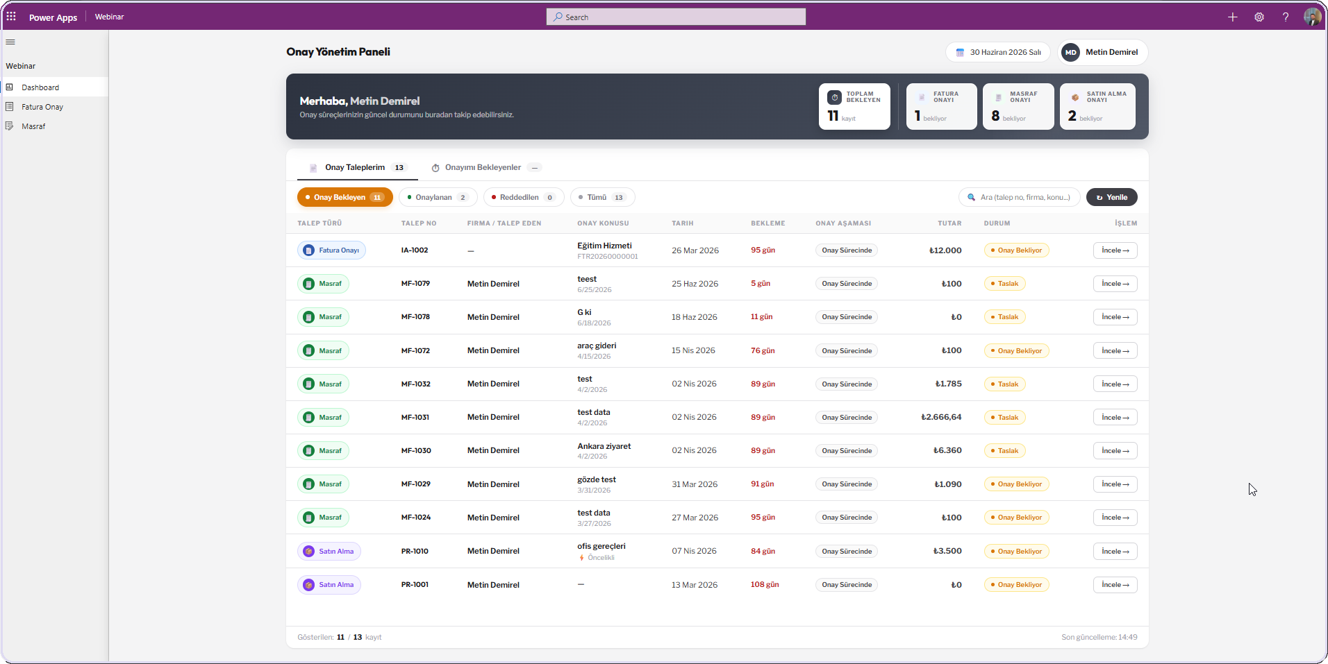The height and width of the screenshot is (664, 1328).
Task: Filter by Onaylanan status
Action: (438, 197)
